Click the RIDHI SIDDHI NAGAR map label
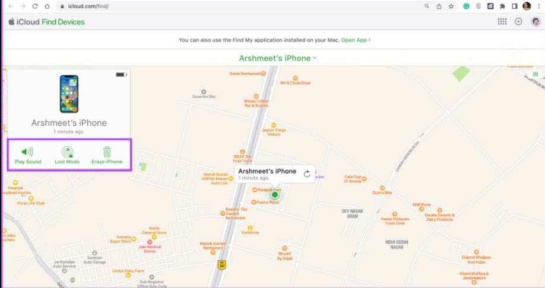 pyautogui.click(x=397, y=245)
